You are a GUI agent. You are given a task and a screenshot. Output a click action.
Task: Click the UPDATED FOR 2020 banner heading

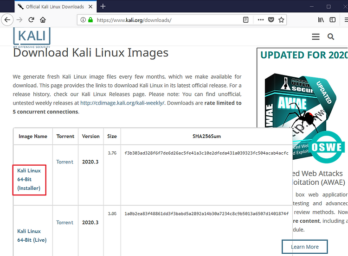click(304, 55)
